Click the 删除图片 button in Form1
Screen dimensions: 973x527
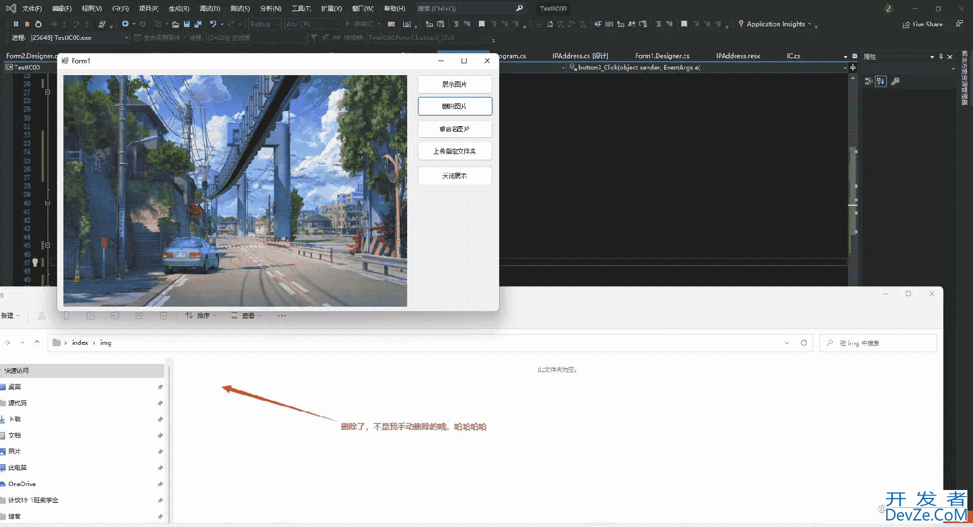pyautogui.click(x=455, y=107)
